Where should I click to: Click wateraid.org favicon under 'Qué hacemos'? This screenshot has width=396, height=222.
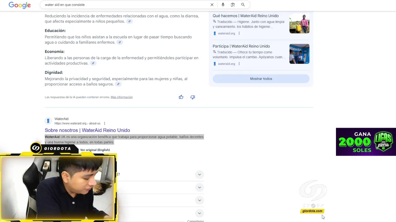point(215,33)
